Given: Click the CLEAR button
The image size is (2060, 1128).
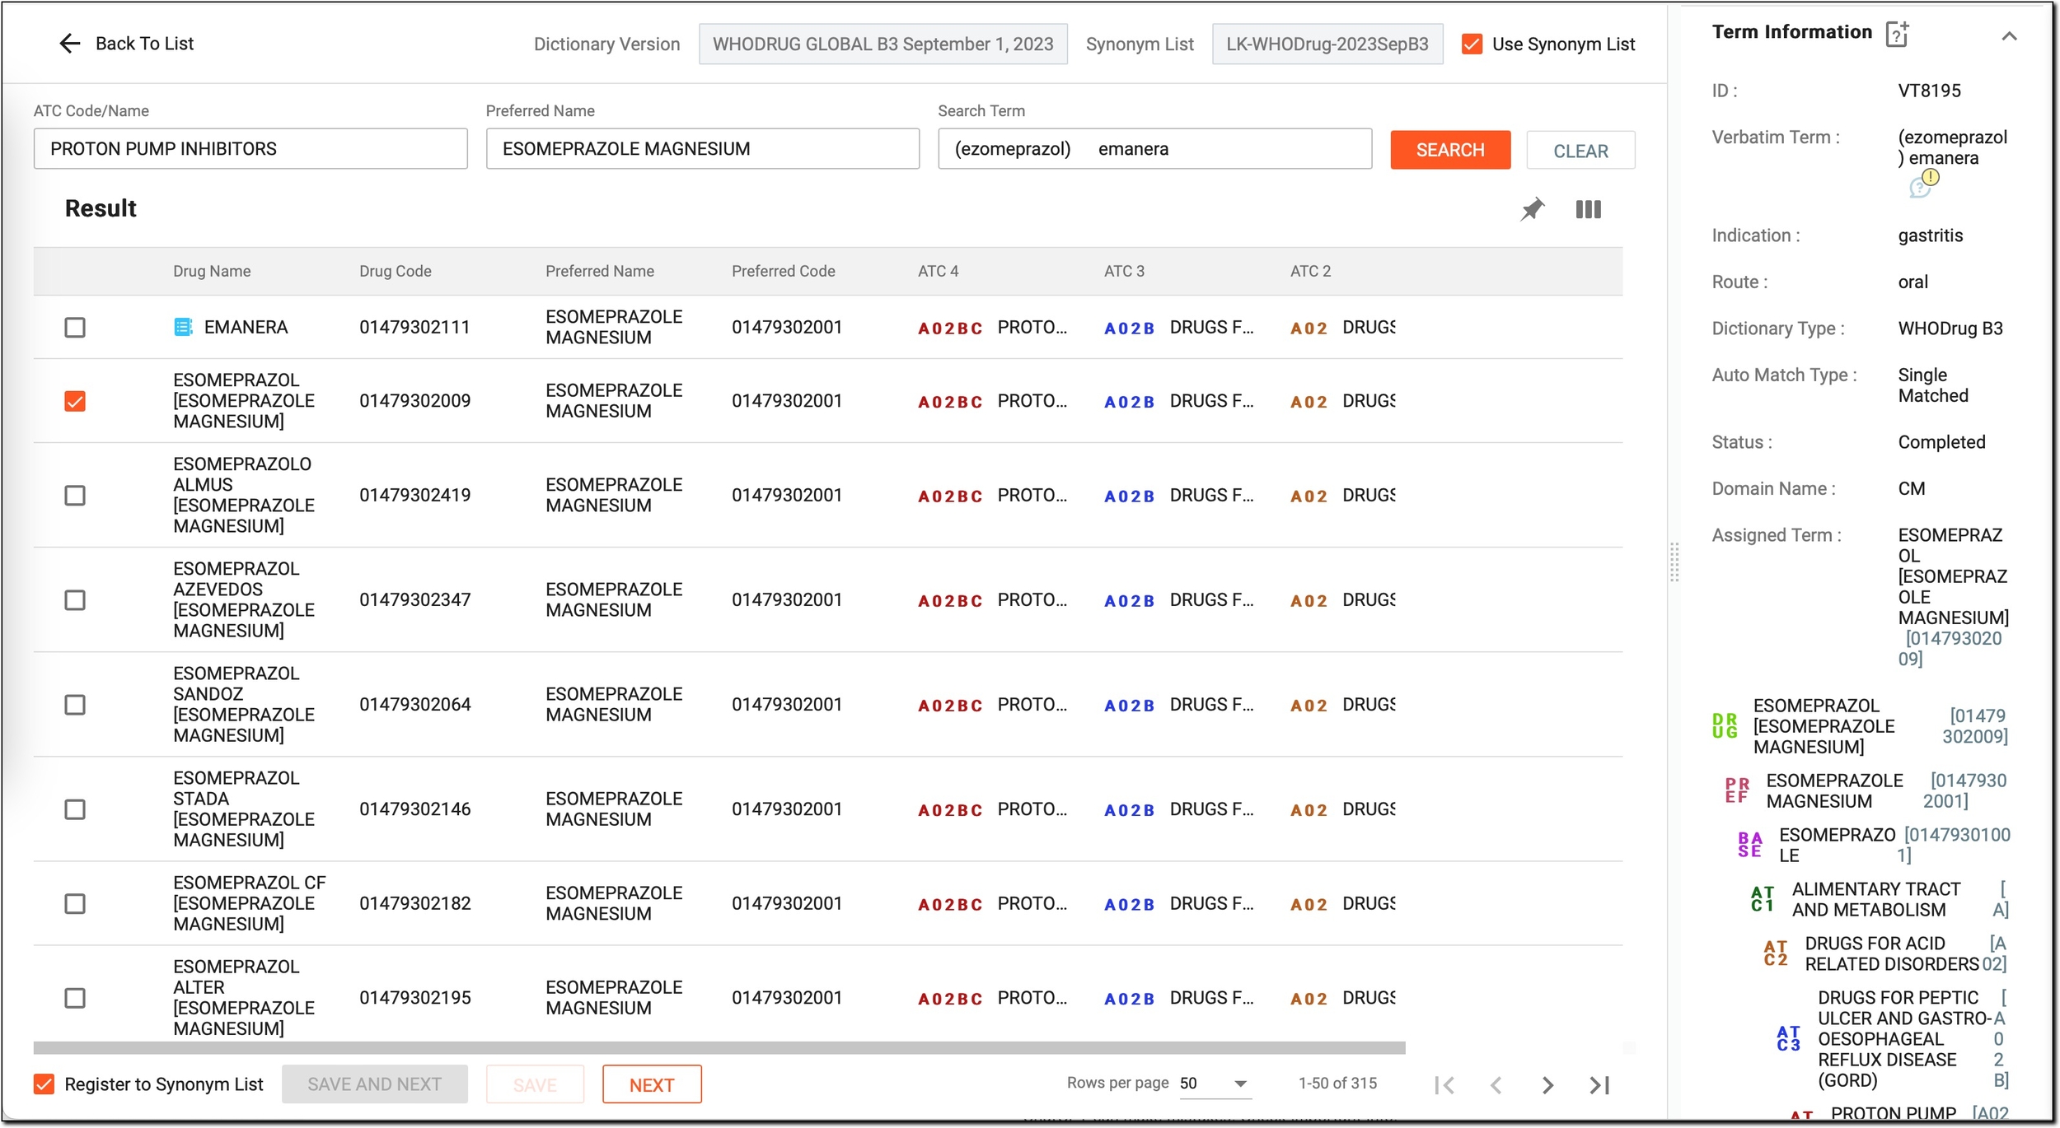Looking at the screenshot, I should pyautogui.click(x=1580, y=151).
